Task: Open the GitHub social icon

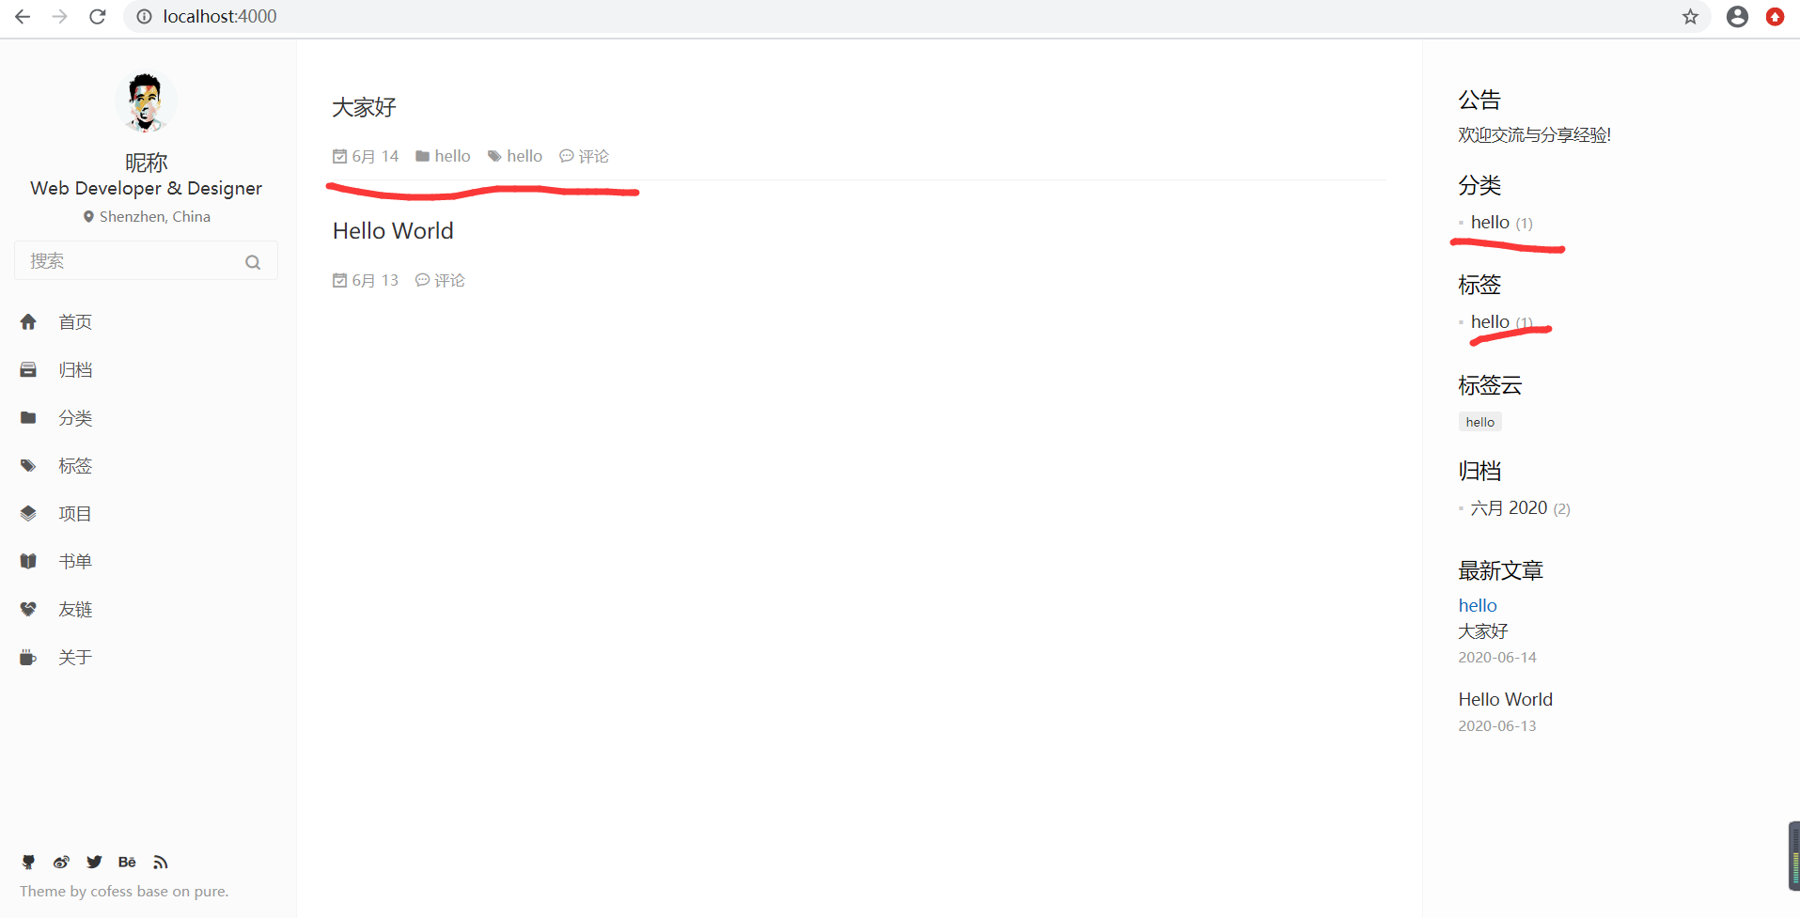Action: pos(28,863)
